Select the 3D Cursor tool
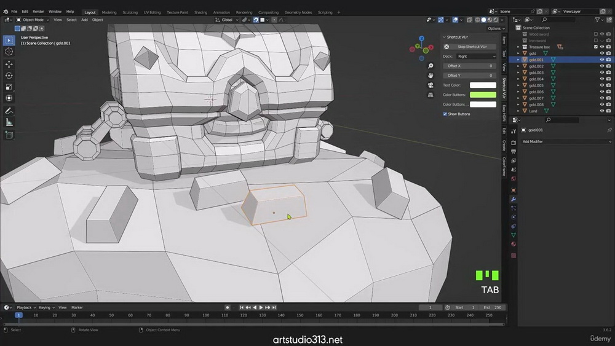Viewport: 615px width, 346px height. click(9, 52)
